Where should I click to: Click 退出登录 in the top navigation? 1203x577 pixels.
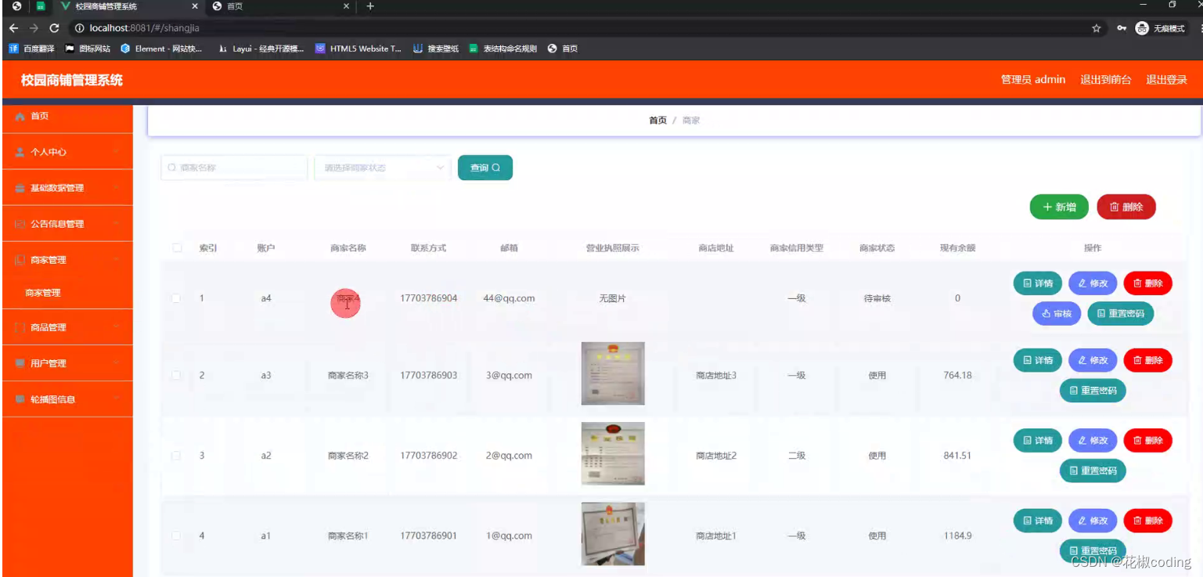pos(1167,79)
